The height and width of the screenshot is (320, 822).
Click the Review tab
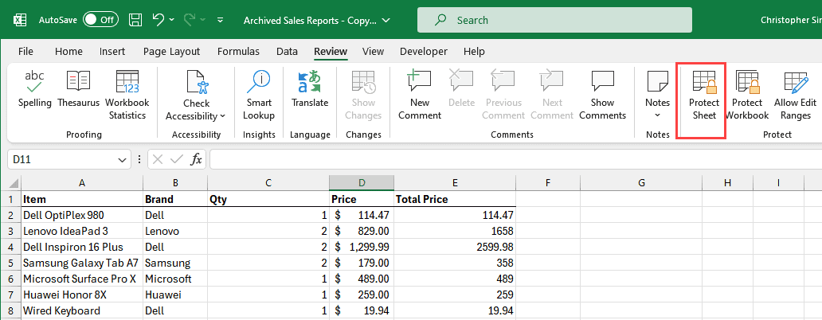[331, 51]
